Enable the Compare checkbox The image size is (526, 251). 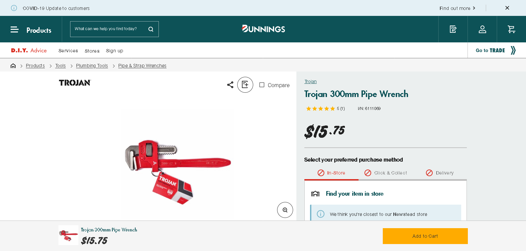point(262,85)
